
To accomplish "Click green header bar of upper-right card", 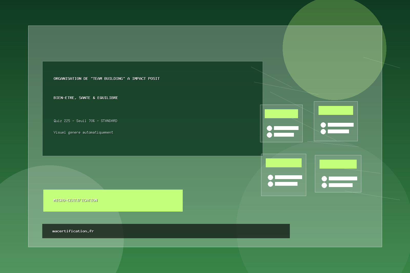I will pos(336,110).
